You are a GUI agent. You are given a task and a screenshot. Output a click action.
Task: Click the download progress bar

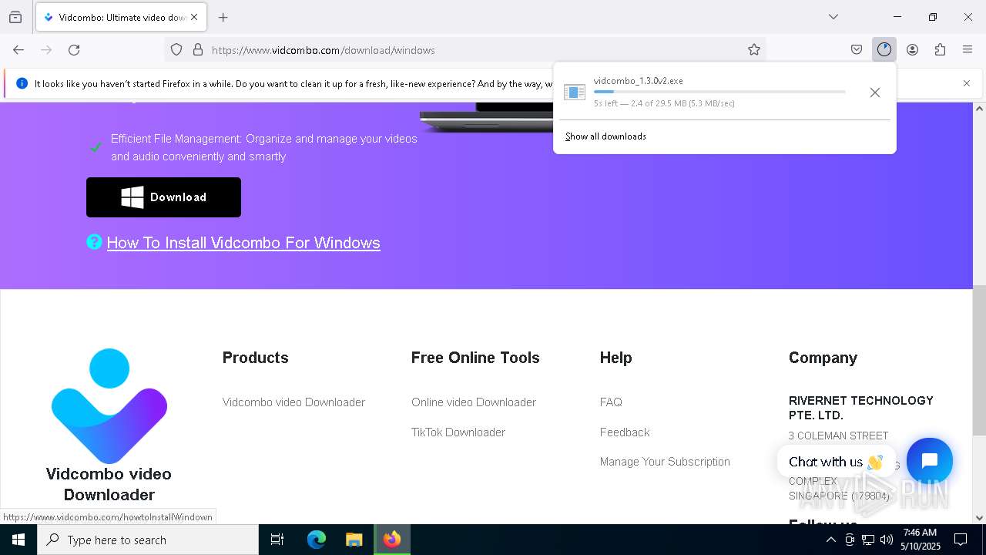719,92
